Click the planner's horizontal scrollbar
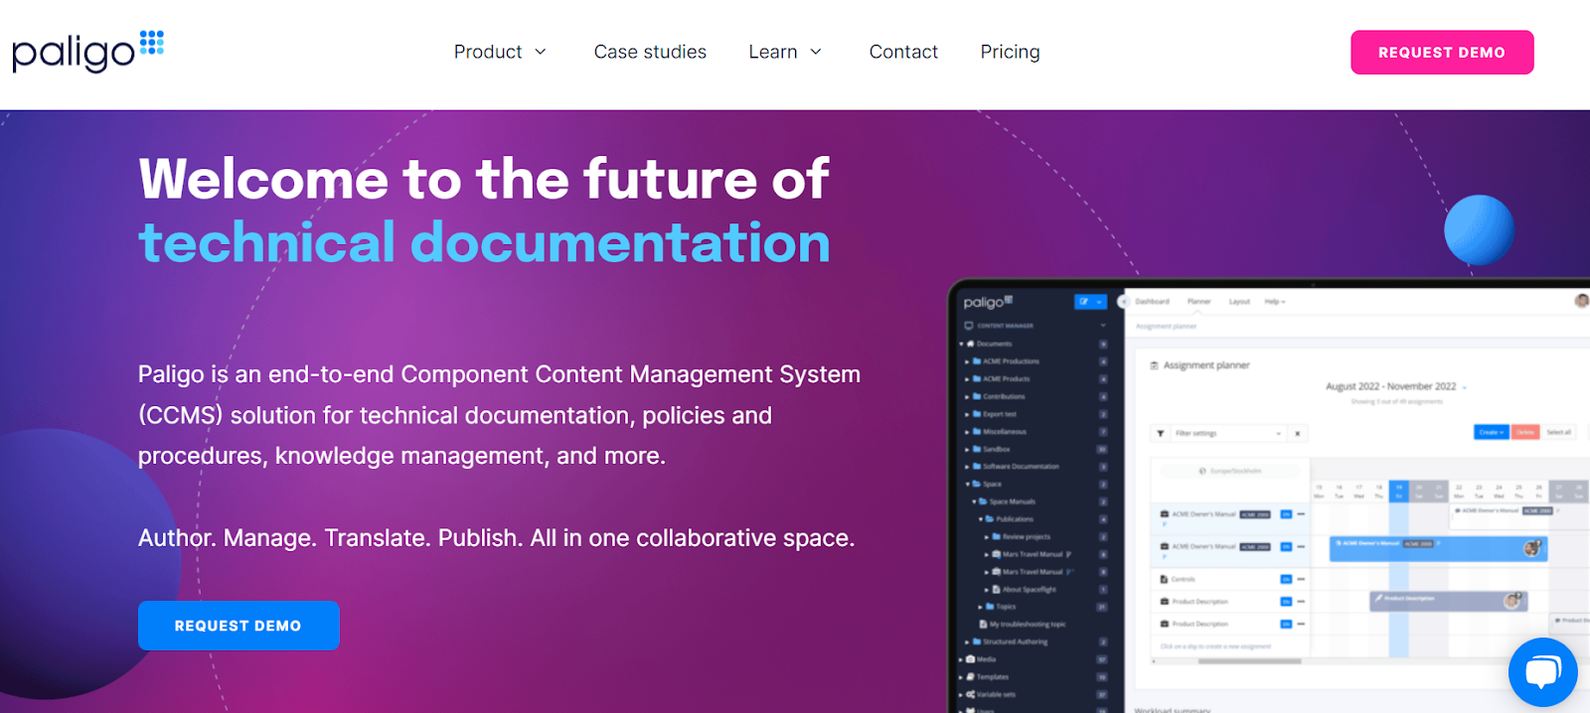Image resolution: width=1590 pixels, height=713 pixels. (x=1250, y=661)
